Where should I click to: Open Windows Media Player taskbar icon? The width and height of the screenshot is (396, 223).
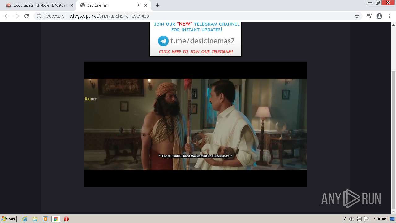[x=45, y=219]
